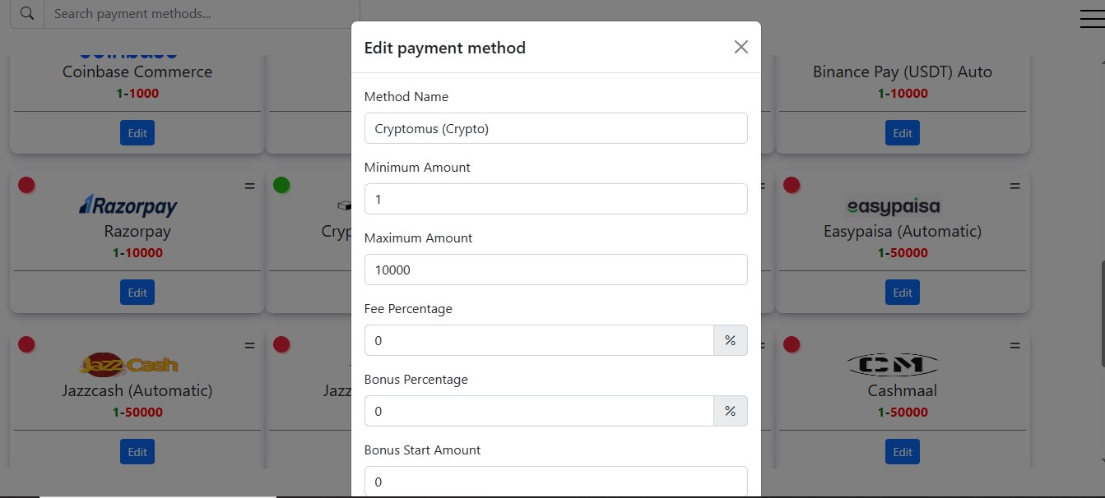
Task: Click the JazzCash logo
Action: point(128,364)
